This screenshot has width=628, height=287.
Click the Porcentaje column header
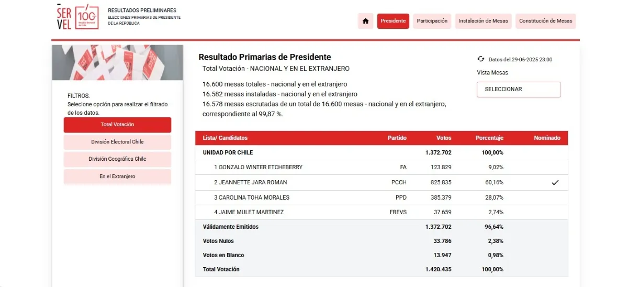489,138
